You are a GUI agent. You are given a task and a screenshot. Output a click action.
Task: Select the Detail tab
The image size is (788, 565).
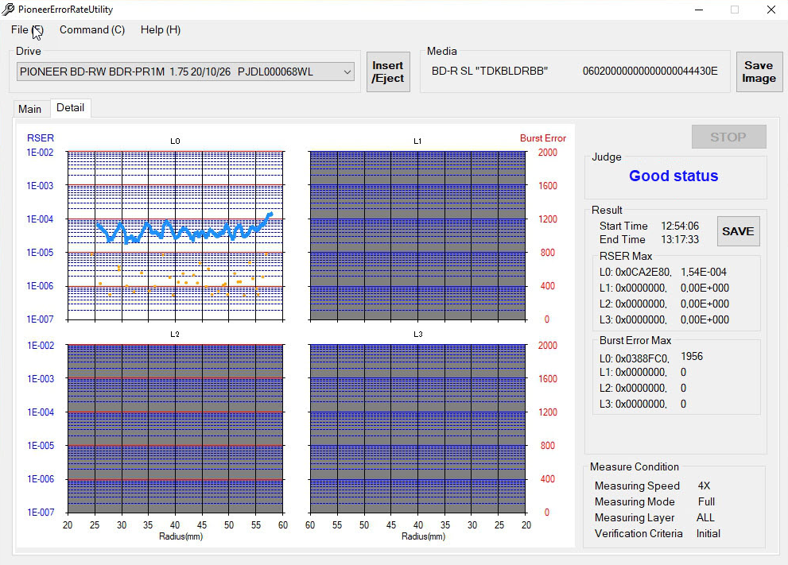point(70,107)
